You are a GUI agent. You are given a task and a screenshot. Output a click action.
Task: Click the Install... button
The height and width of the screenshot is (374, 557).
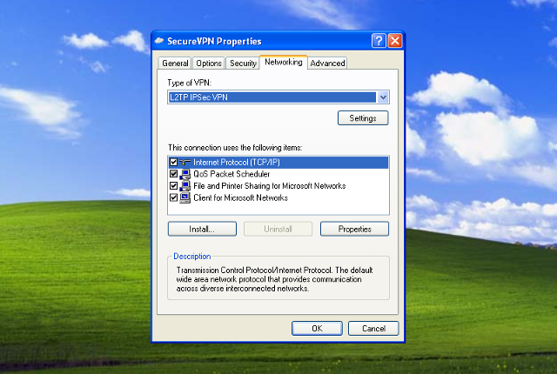[x=202, y=229]
